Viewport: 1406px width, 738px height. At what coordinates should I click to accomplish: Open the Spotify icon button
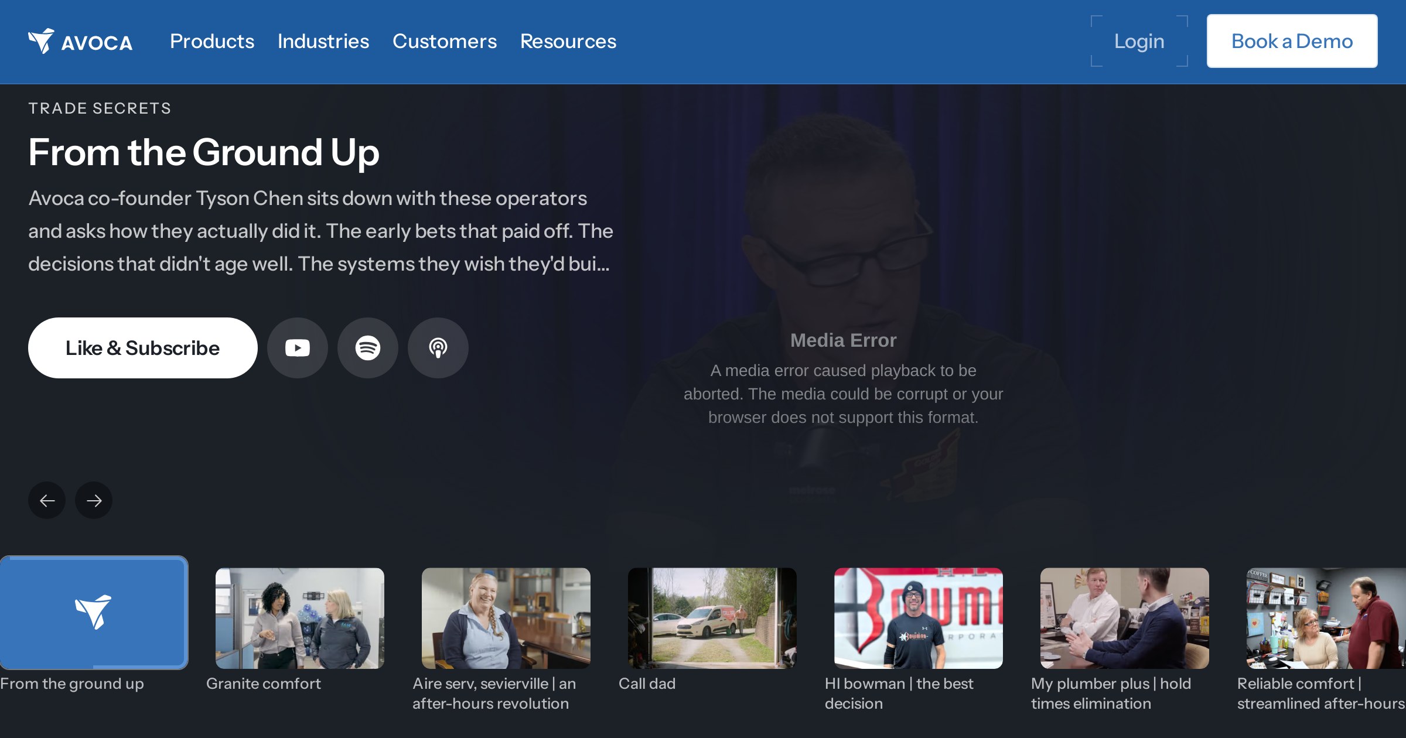(x=368, y=348)
